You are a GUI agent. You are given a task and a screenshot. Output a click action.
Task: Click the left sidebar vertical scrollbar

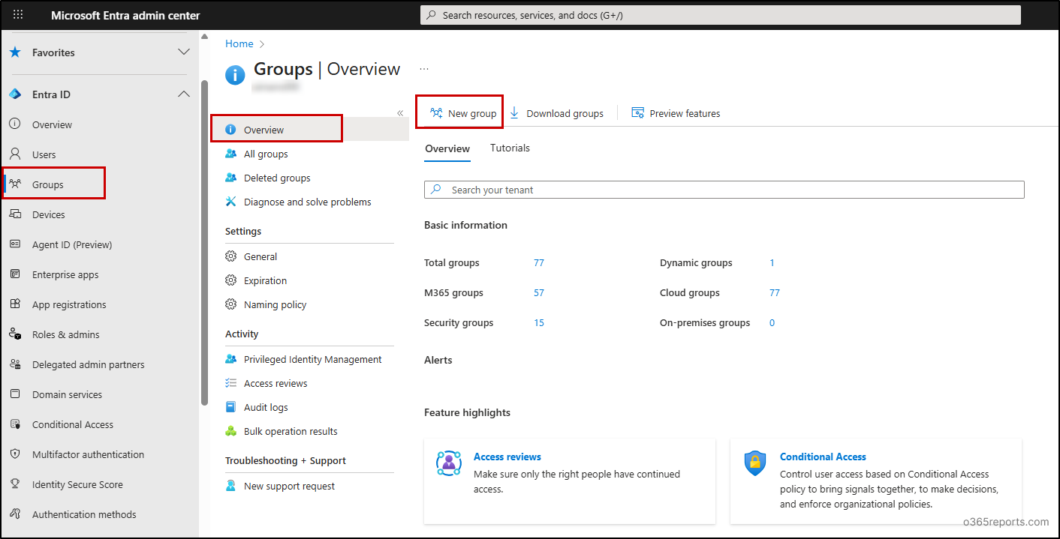204,241
